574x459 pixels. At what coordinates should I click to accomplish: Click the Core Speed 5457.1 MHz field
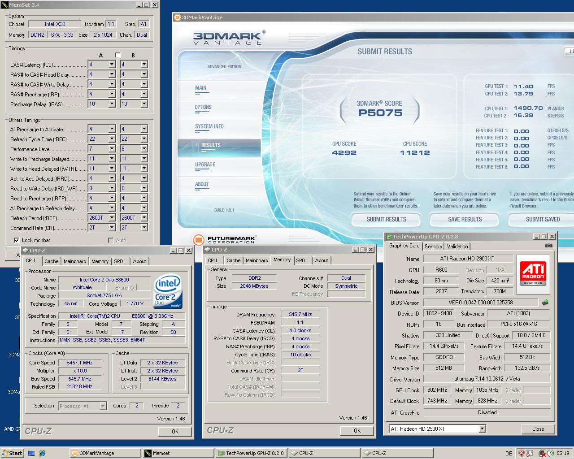(x=80, y=363)
